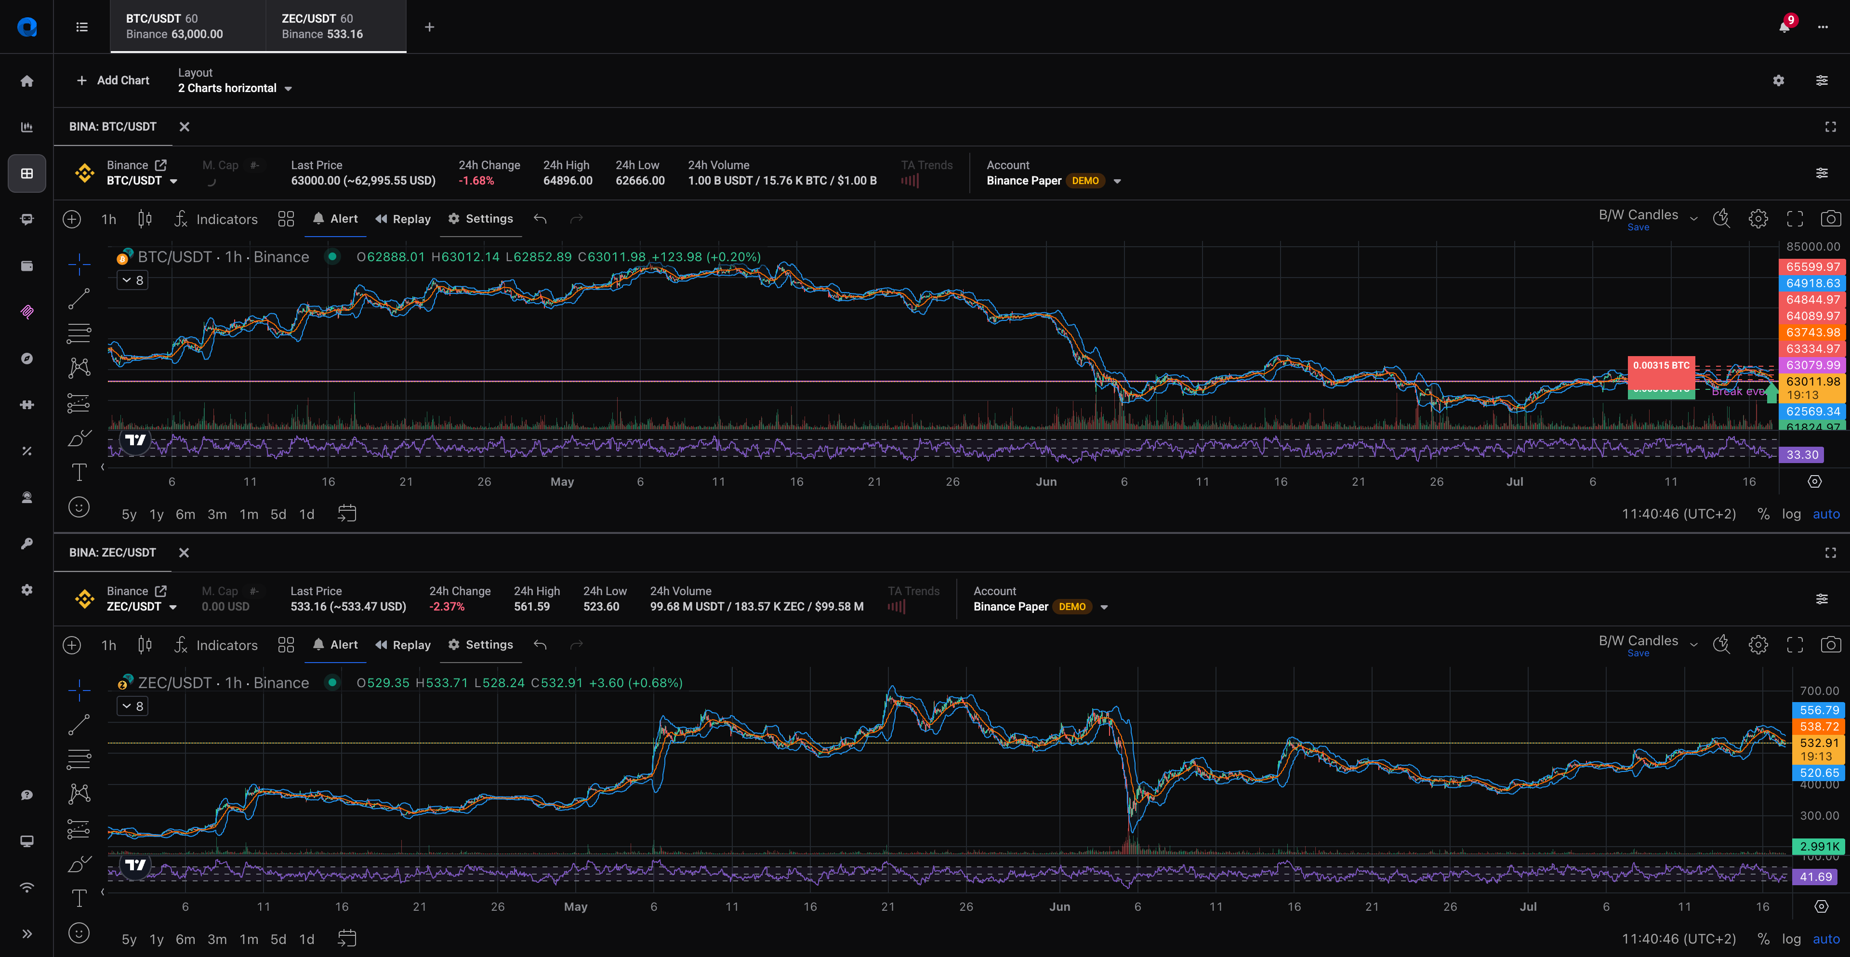The height and width of the screenshot is (957, 1850).
Task: Open Binance Paper account dropdown in BTC panel
Action: click(x=1054, y=181)
